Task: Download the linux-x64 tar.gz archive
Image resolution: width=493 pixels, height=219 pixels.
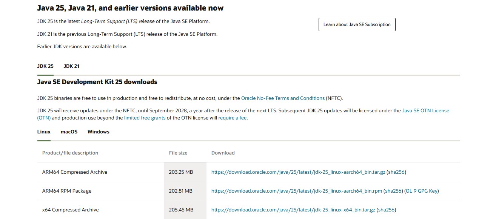Action: [x=293, y=210]
